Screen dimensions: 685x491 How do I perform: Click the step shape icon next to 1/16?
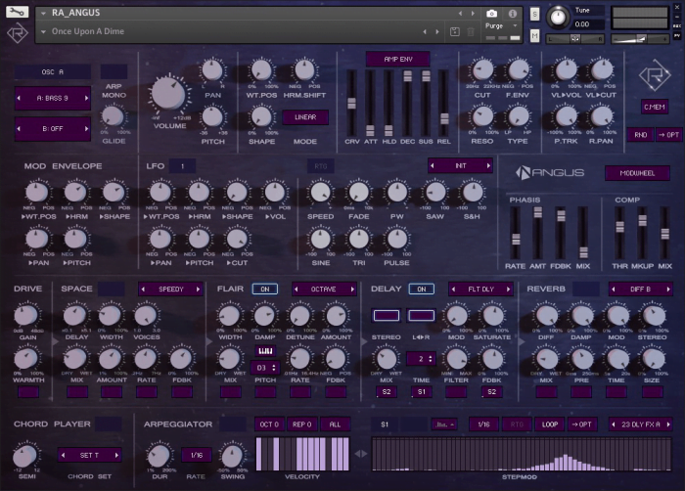(x=444, y=424)
